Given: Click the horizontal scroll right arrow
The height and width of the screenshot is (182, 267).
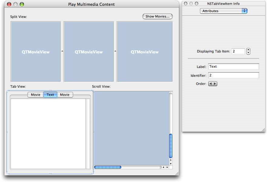Looking at the screenshot, I should tap(167, 167).
